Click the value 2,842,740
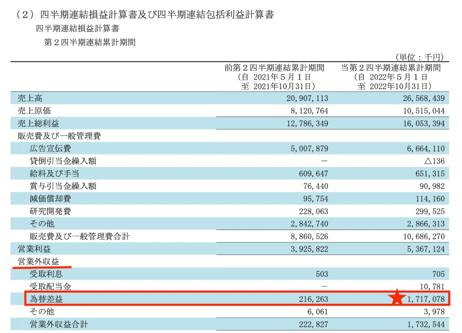This screenshot has height=333, width=462. [x=309, y=224]
